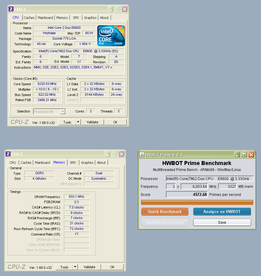
Task: Click OK in Memory CPU-Z window
Action: [112, 267]
